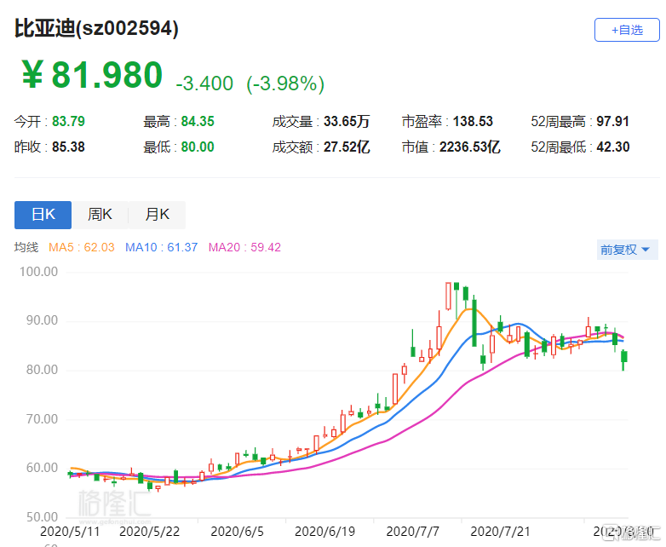Select the 日K daily chart tab
Viewport: 666px width, 547px height.
point(43,215)
